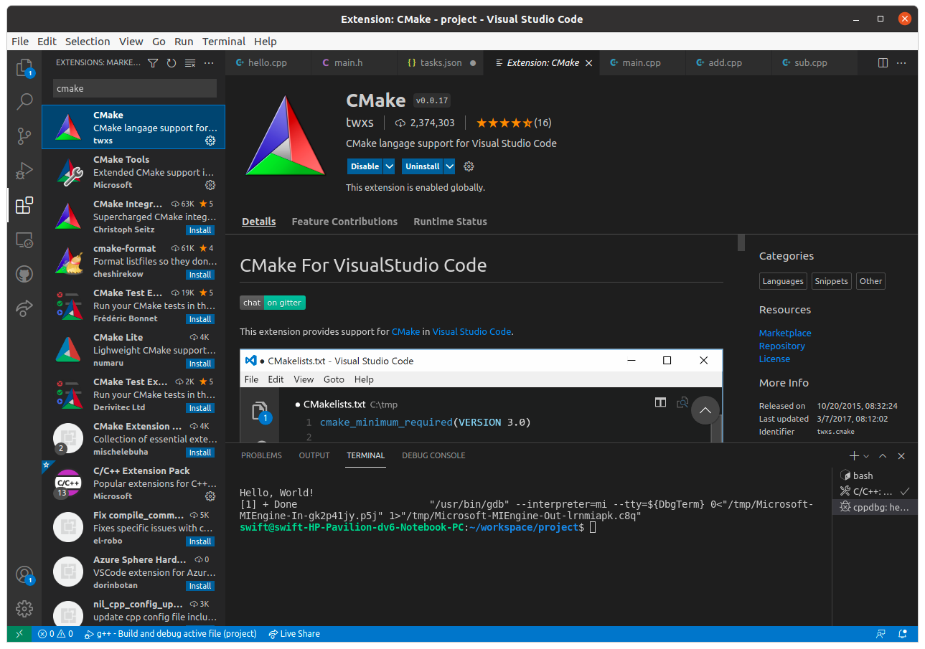Install CMake Integration extension

point(200,230)
